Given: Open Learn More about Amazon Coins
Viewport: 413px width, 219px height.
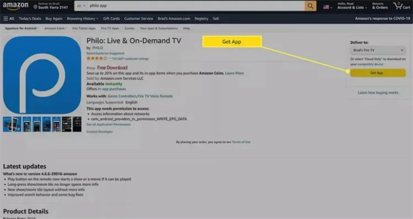Looking at the screenshot, I should tap(234, 73).
